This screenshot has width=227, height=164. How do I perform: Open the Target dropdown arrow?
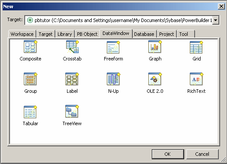[216, 20]
